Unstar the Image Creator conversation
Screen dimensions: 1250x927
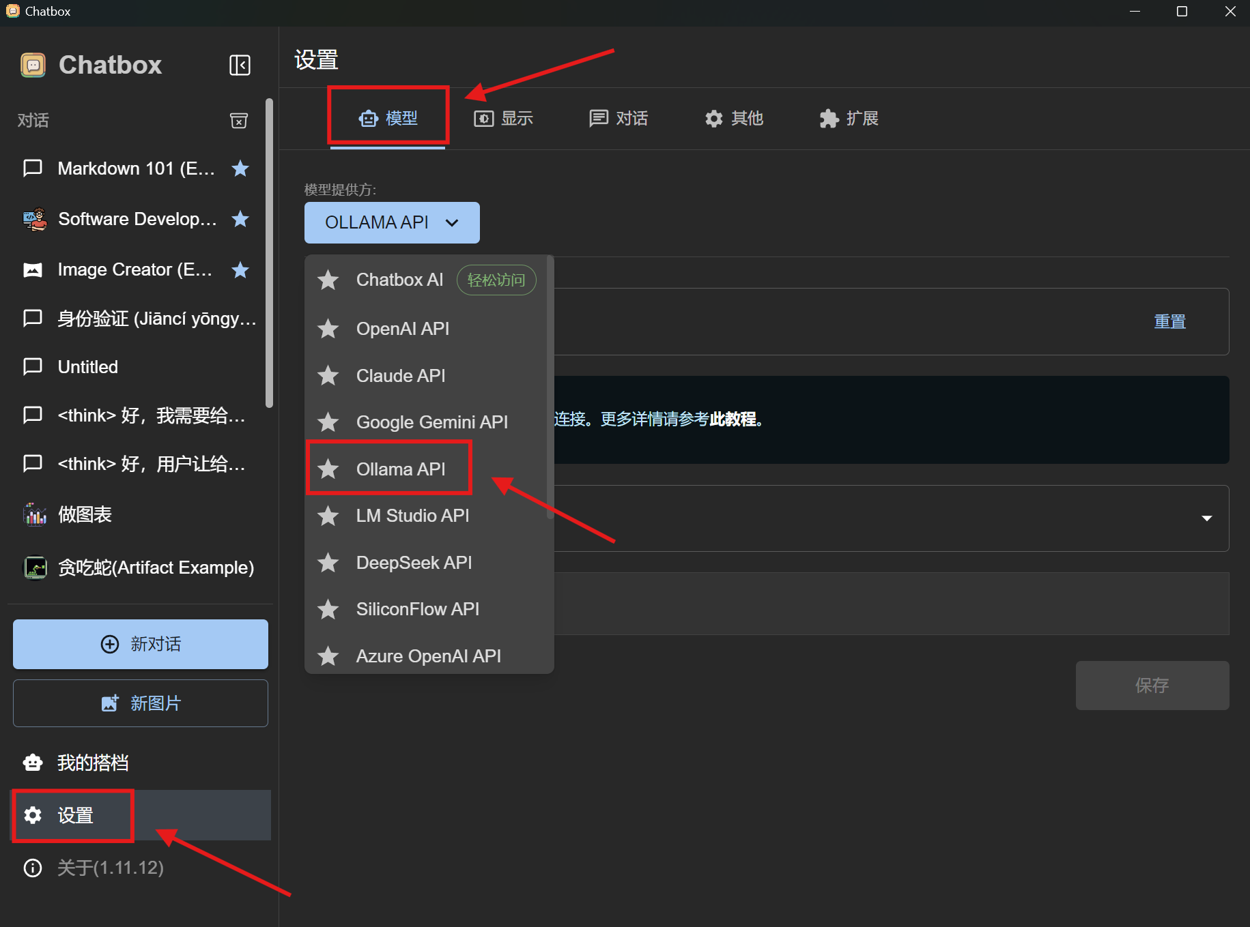coord(240,270)
